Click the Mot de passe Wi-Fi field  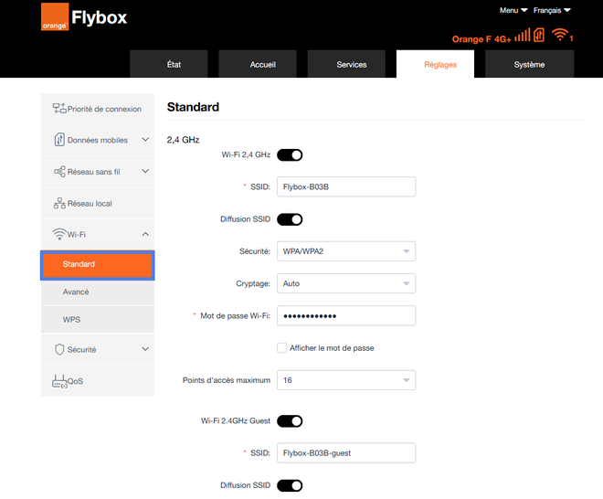[346, 315]
